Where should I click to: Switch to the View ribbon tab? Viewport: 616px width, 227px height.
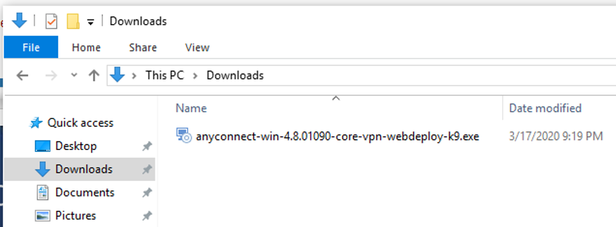click(x=197, y=47)
